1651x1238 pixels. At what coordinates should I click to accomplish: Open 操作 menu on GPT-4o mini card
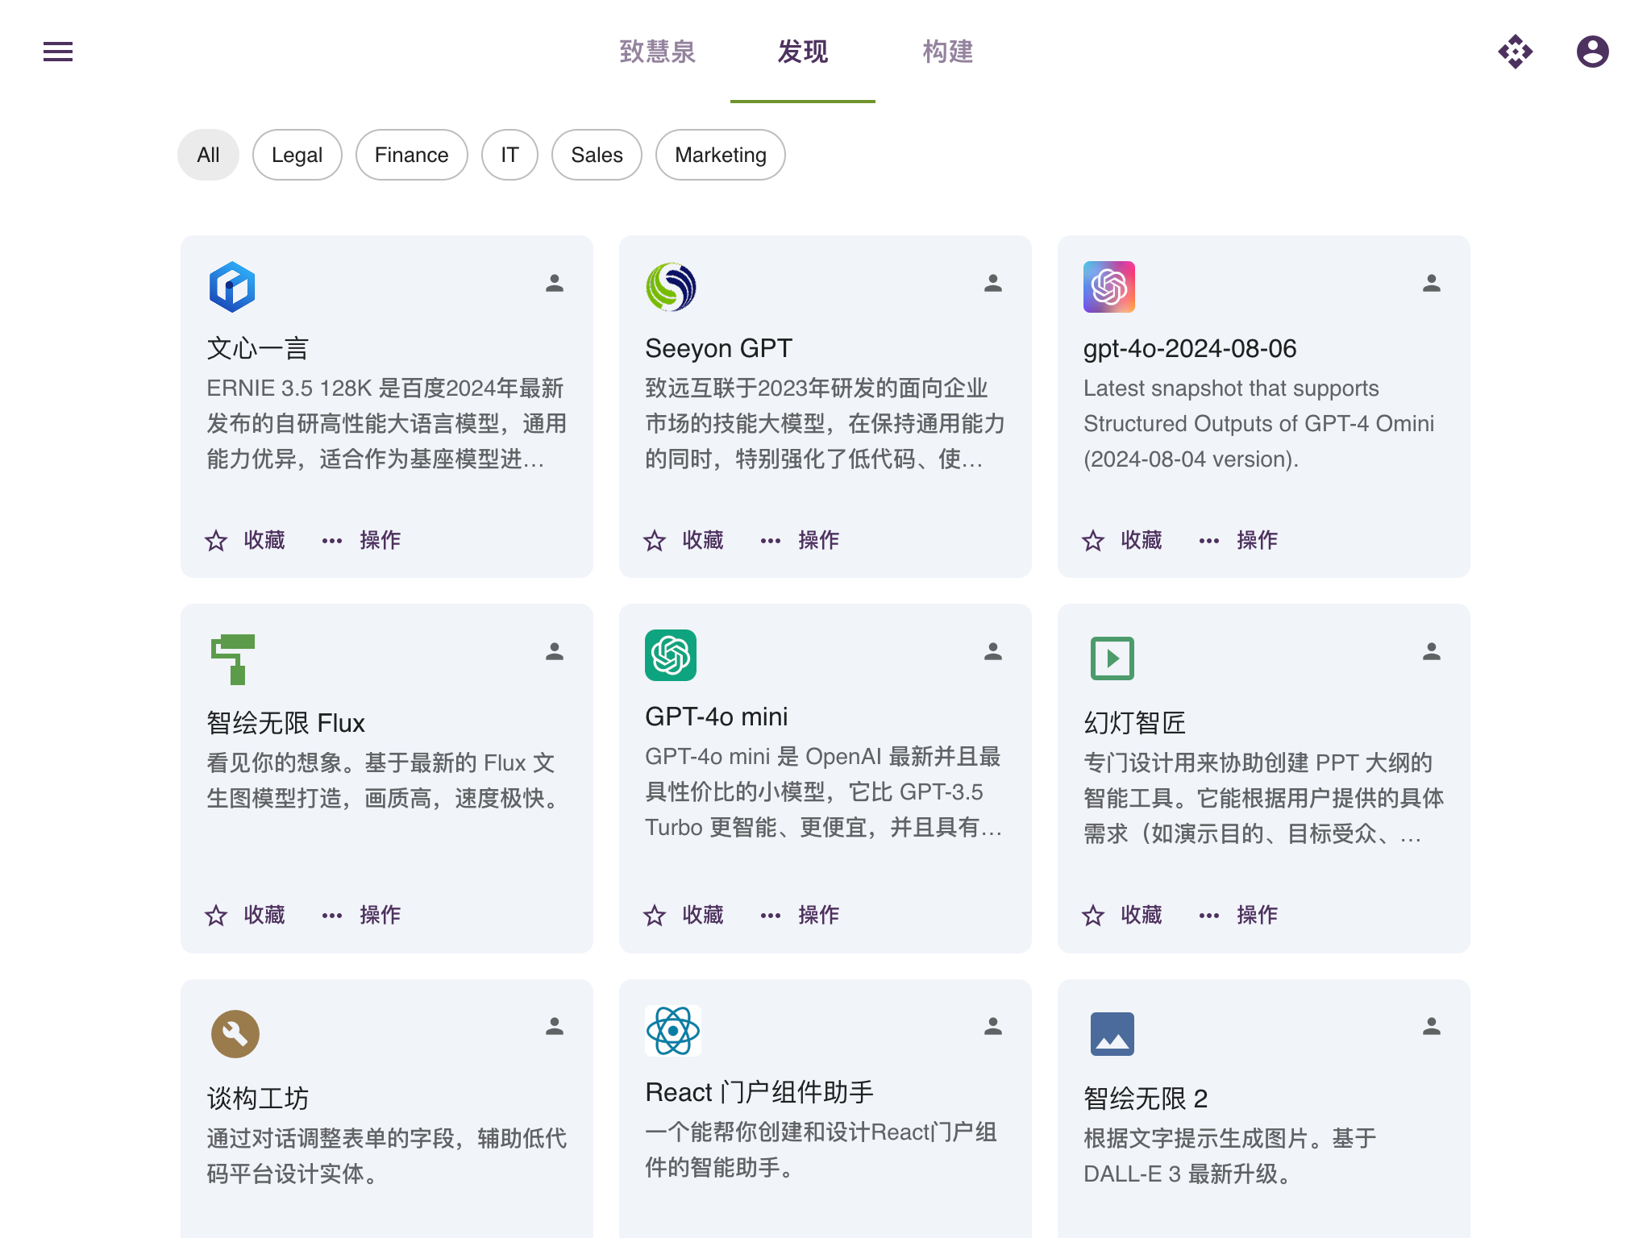click(800, 915)
